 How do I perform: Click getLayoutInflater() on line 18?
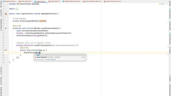(x=61, y=33)
